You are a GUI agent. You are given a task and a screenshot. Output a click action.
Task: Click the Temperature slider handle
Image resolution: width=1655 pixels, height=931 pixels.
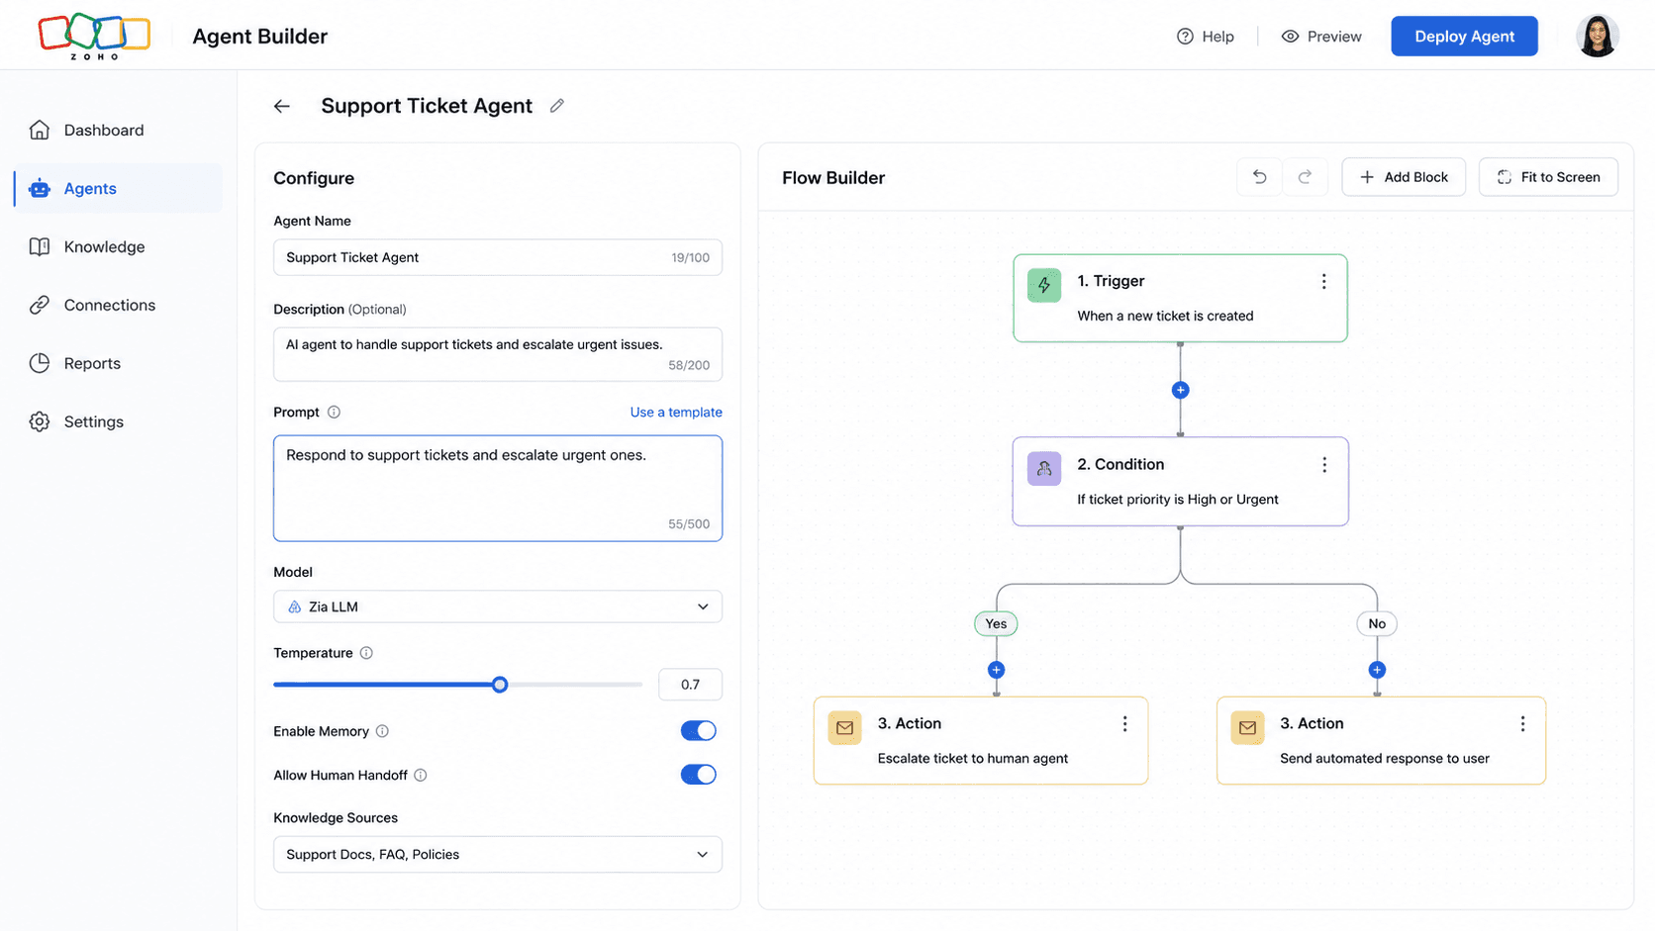(x=500, y=685)
